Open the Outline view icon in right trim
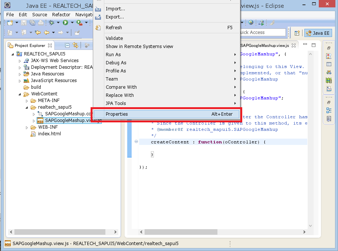Image resolution: width=338 pixels, height=251 pixels. pos(329,111)
